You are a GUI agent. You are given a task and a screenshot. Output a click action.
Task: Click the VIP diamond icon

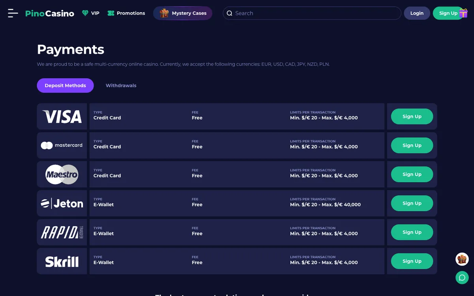[85, 13]
